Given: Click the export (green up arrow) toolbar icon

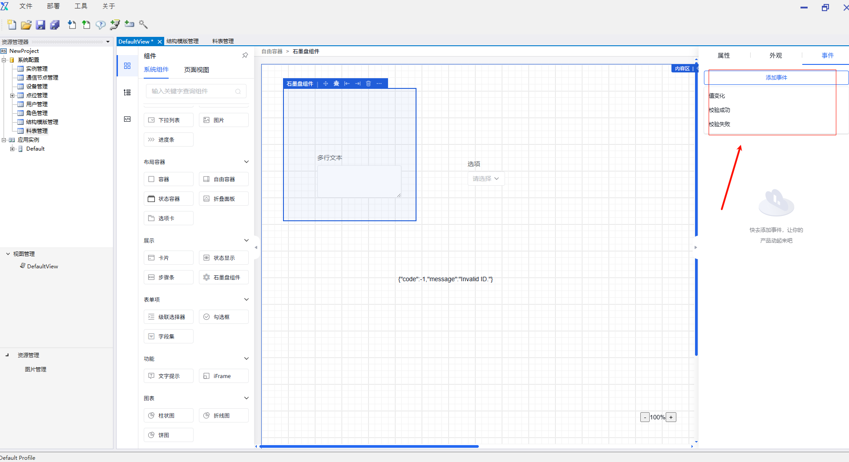Looking at the screenshot, I should (x=86, y=25).
